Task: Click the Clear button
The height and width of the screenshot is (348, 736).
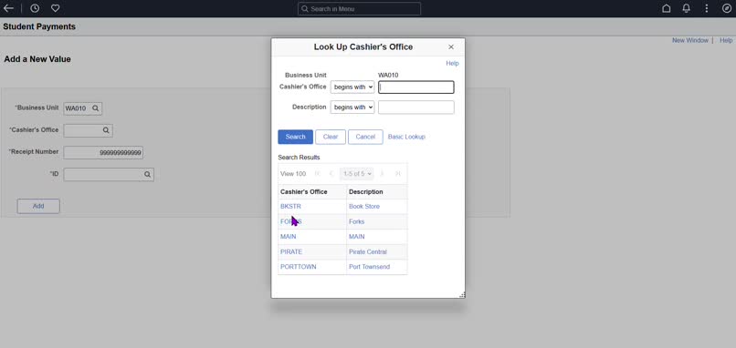Action: click(331, 137)
